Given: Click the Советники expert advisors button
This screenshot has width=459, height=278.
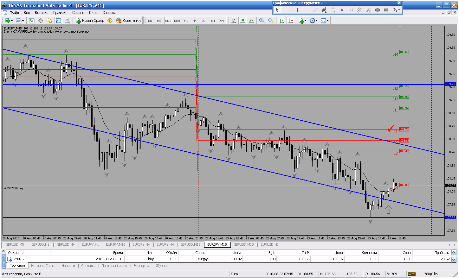Looking at the screenshot, I should tap(128, 21).
